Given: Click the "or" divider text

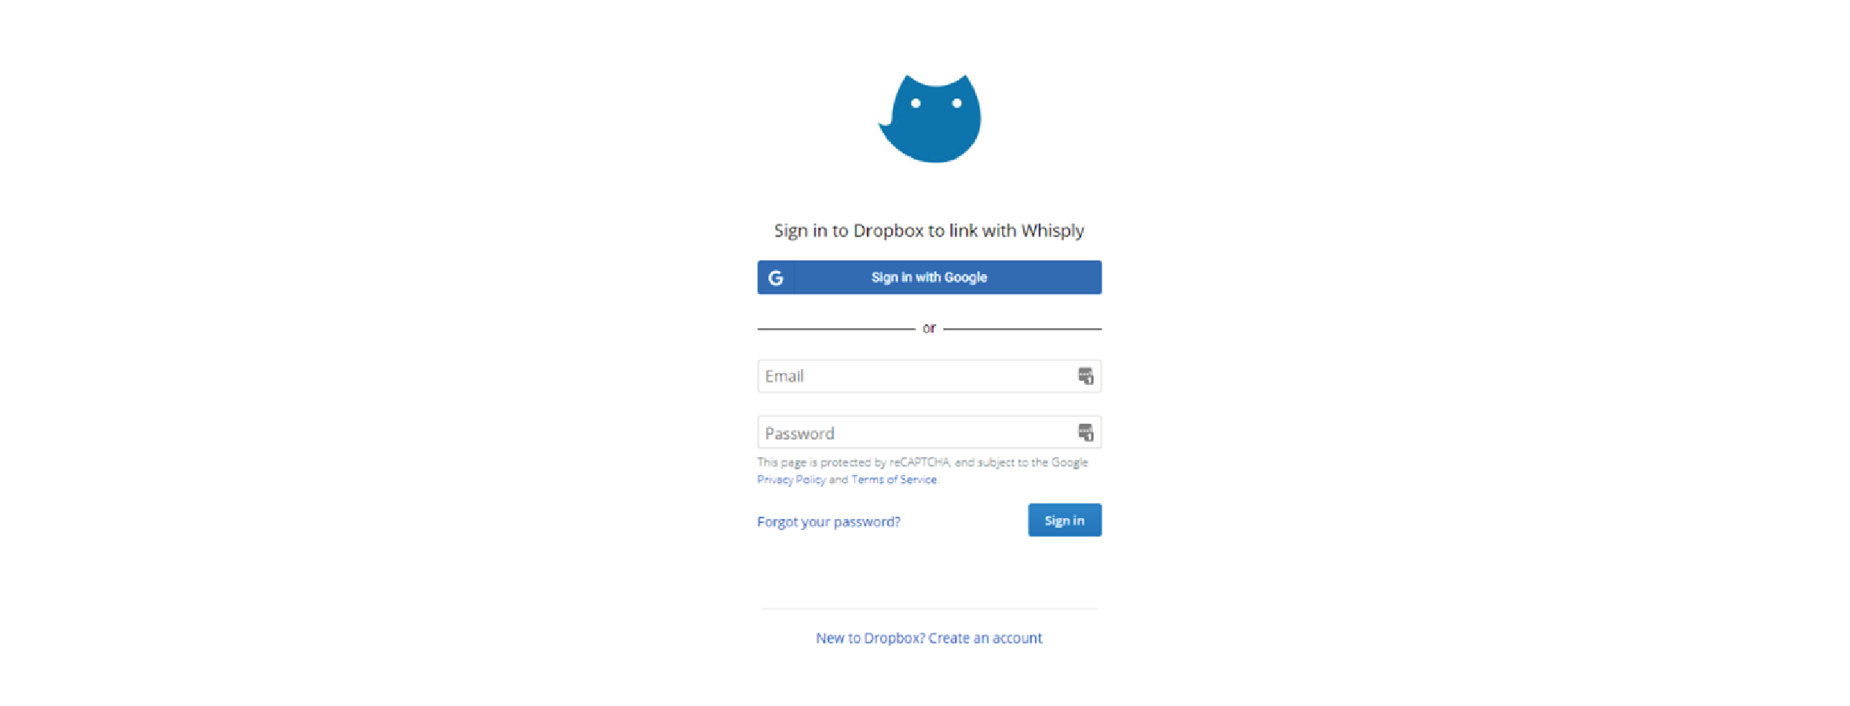Looking at the screenshot, I should [x=929, y=328].
